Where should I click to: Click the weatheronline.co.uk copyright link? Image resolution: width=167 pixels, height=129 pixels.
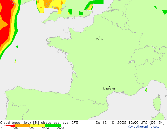click(145, 127)
